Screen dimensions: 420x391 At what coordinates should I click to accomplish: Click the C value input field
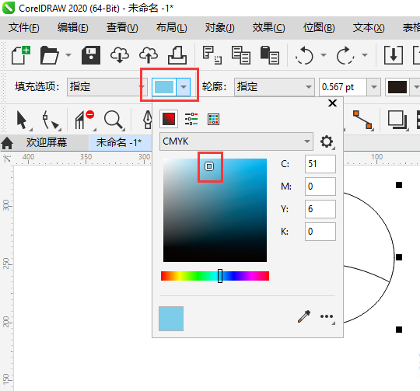[320, 164]
